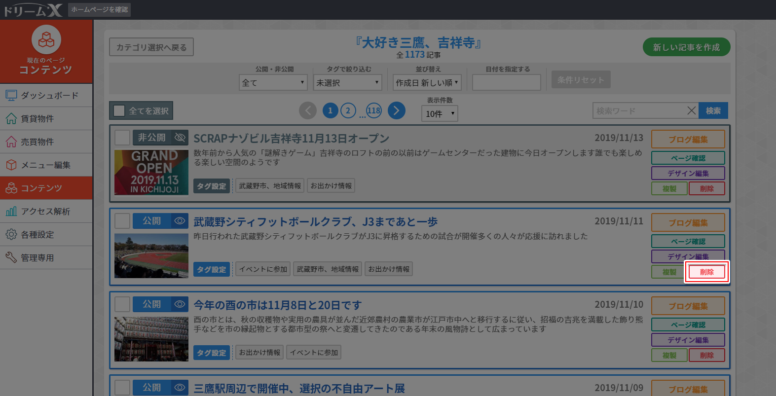776x396 pixels.
Task: Check the 全てを選択 checkbox
Action: coord(119,110)
